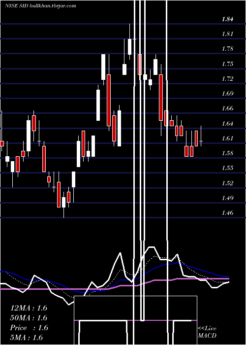This screenshot has height=345, width=246.
Task: Select the 1.69 price axis label
Action: coord(227,94)
